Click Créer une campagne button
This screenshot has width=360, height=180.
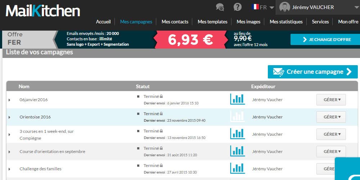point(313,72)
